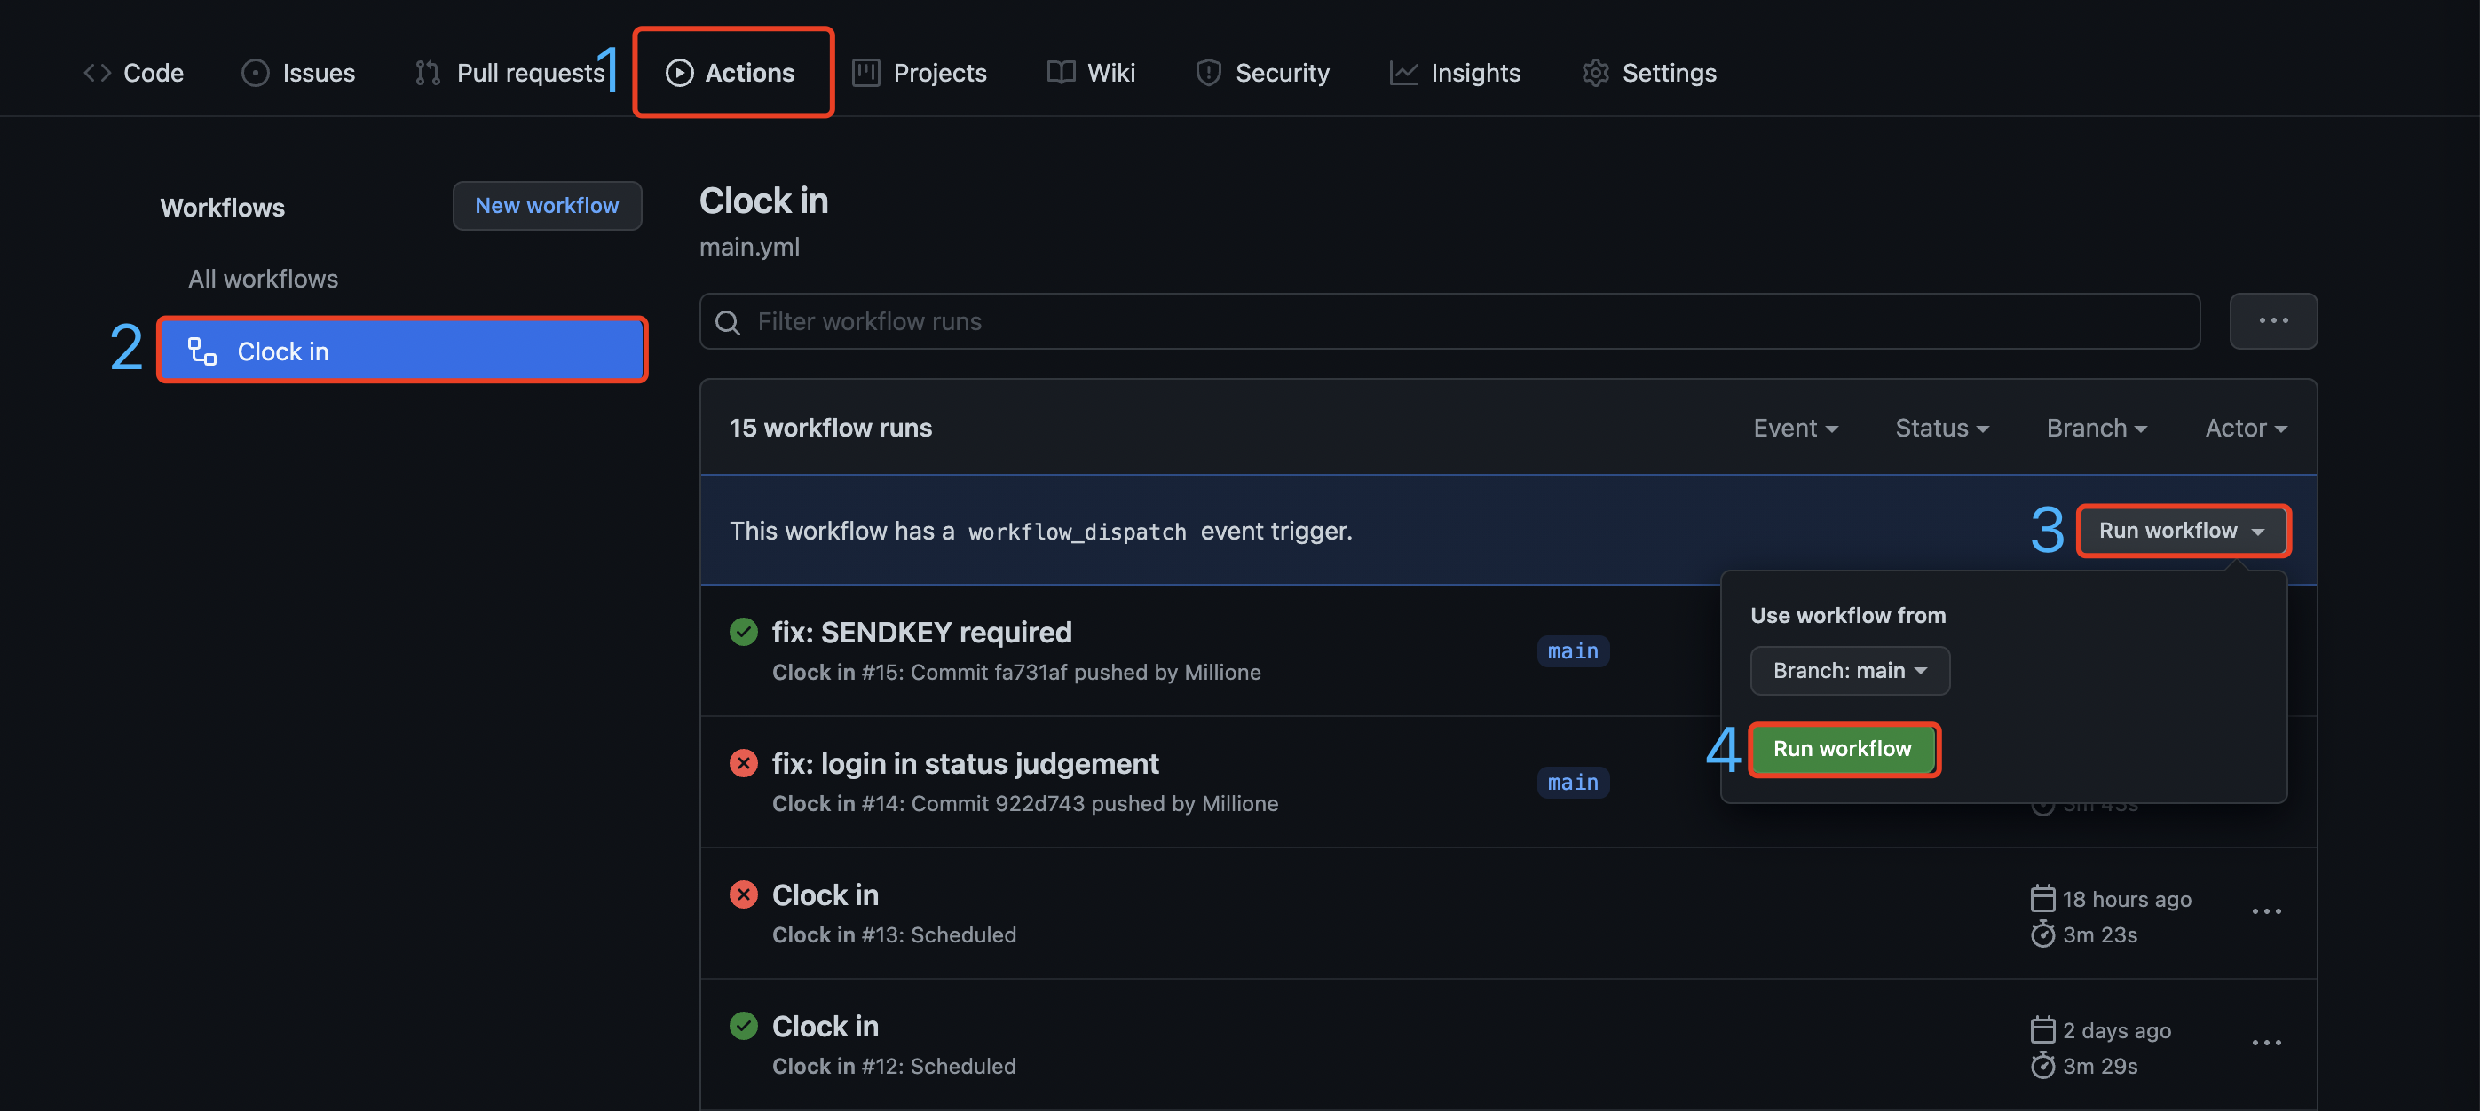This screenshot has width=2480, height=1111.
Task: Click the failed status icon on run #13
Action: tap(742, 894)
